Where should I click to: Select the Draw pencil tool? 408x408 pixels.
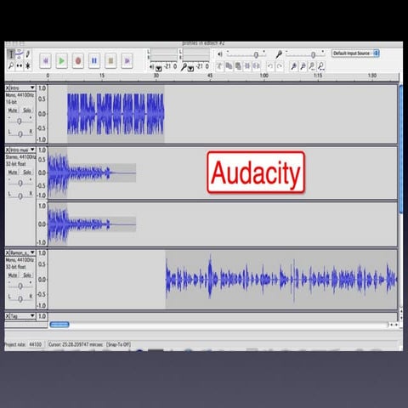coord(28,54)
